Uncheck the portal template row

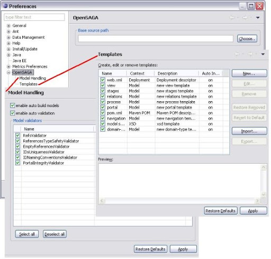coord(103,108)
